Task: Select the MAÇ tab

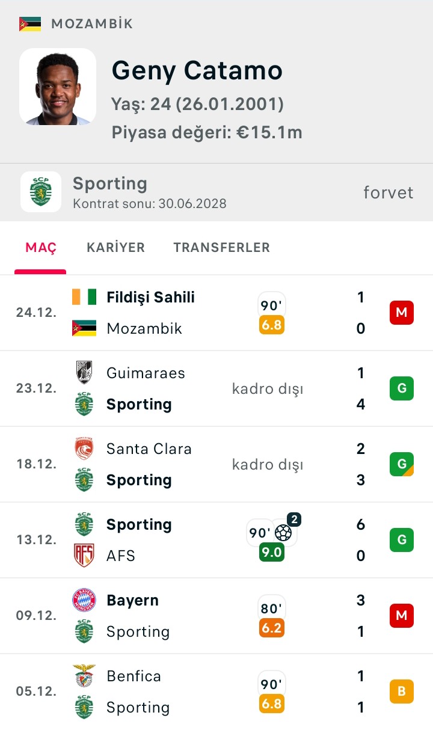Action: pos(41,248)
